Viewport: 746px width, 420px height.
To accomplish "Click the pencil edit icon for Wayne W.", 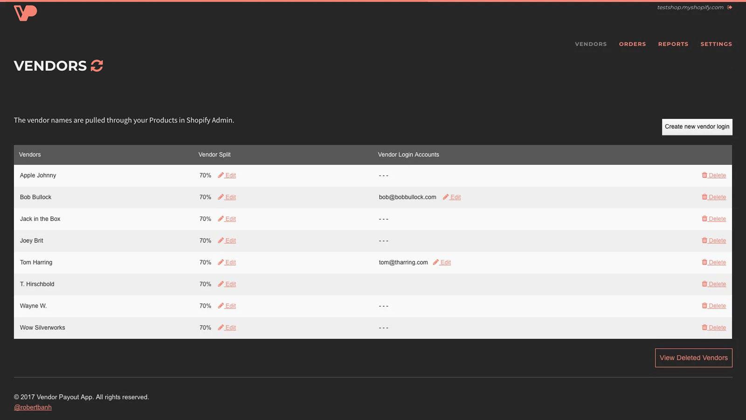I will tap(221, 306).
